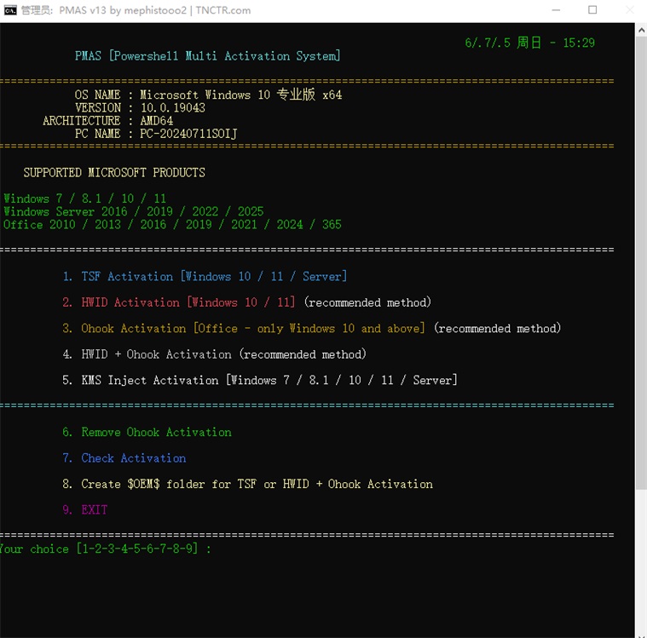Click the 'Office 2010 / 2013 / 2016' line

(x=172, y=224)
